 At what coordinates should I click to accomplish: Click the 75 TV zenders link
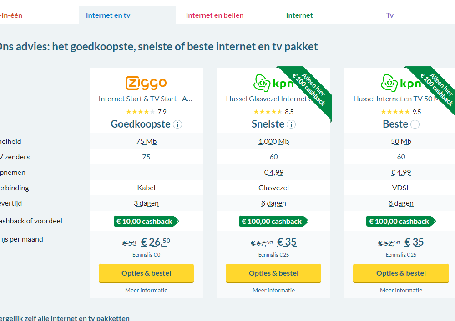146,157
